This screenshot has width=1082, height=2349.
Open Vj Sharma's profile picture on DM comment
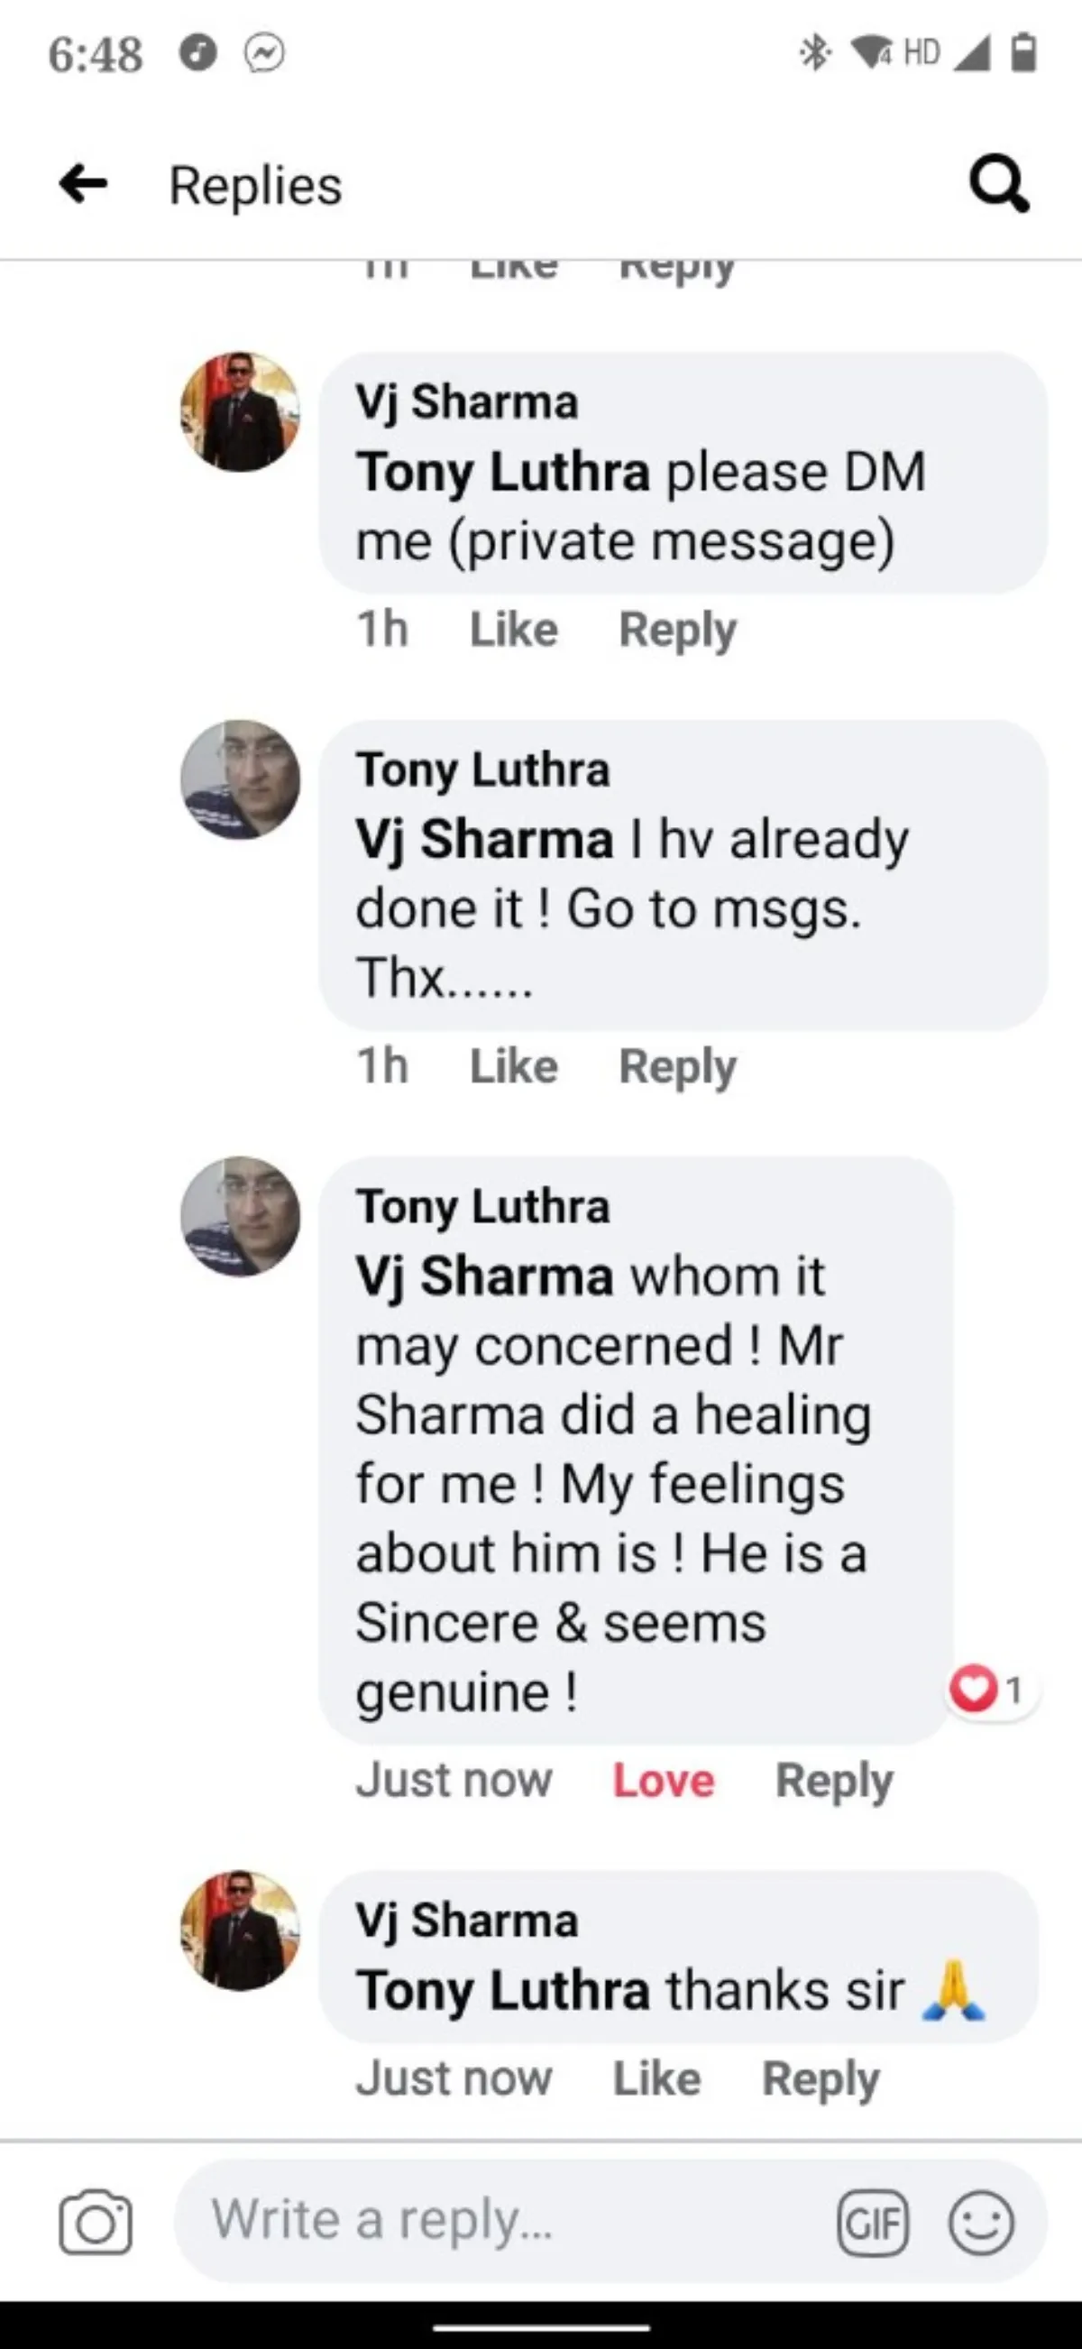pyautogui.click(x=240, y=411)
